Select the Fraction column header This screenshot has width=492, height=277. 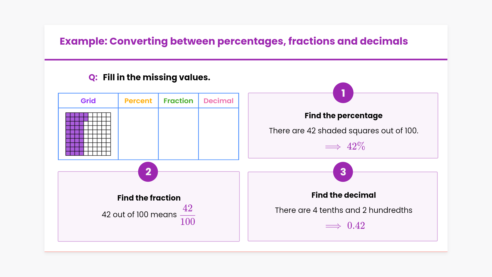click(x=178, y=101)
